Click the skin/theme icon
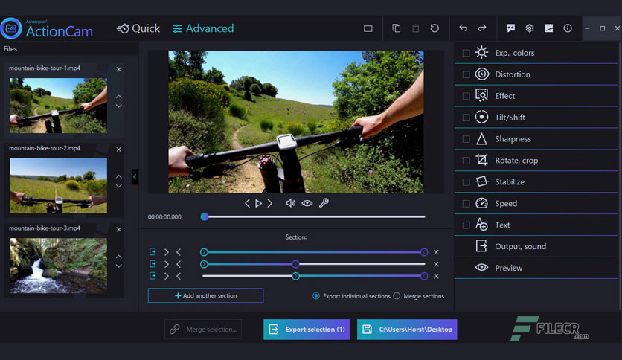Viewport: 622px width, 360px height. point(548,28)
